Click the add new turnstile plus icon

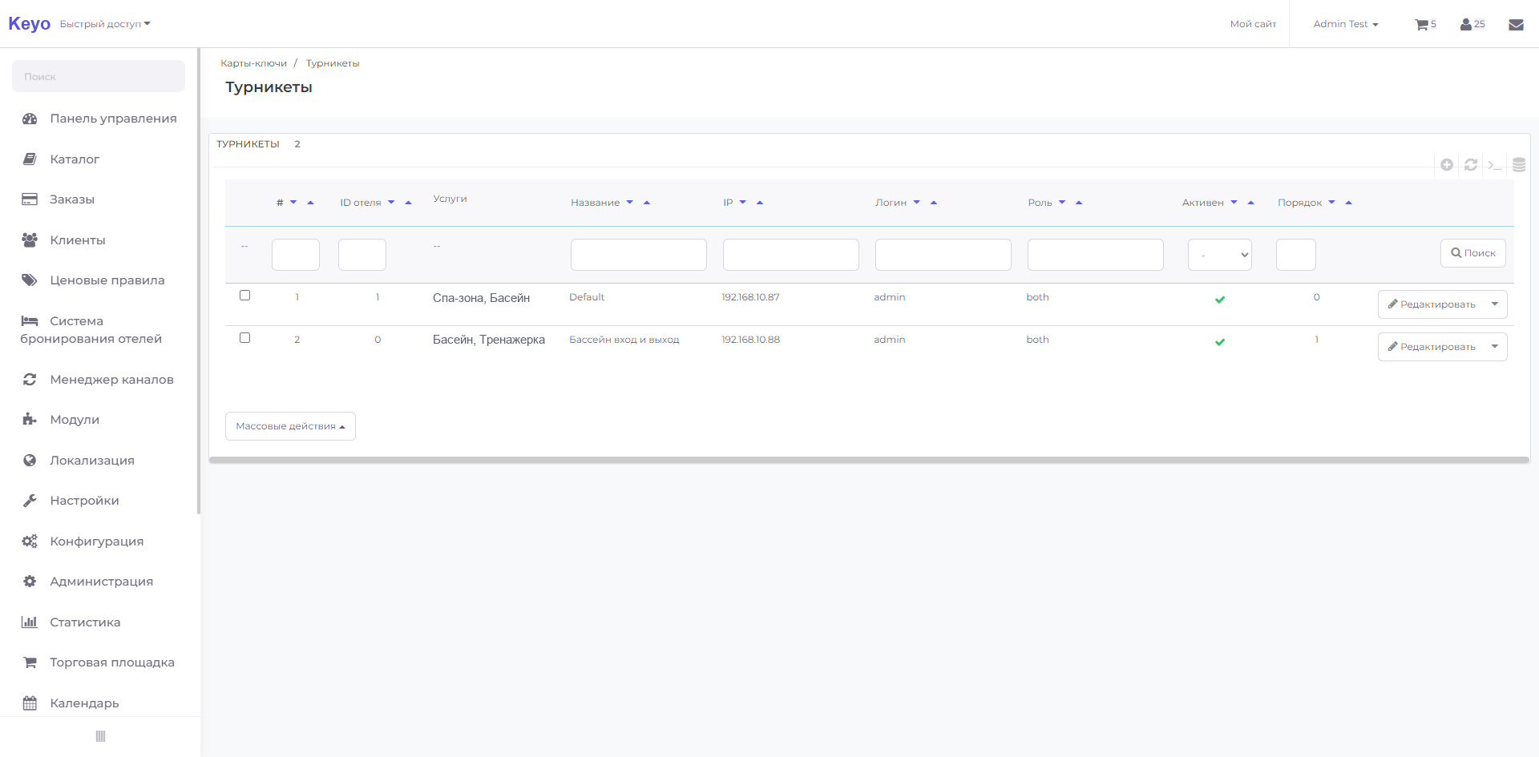(x=1447, y=164)
